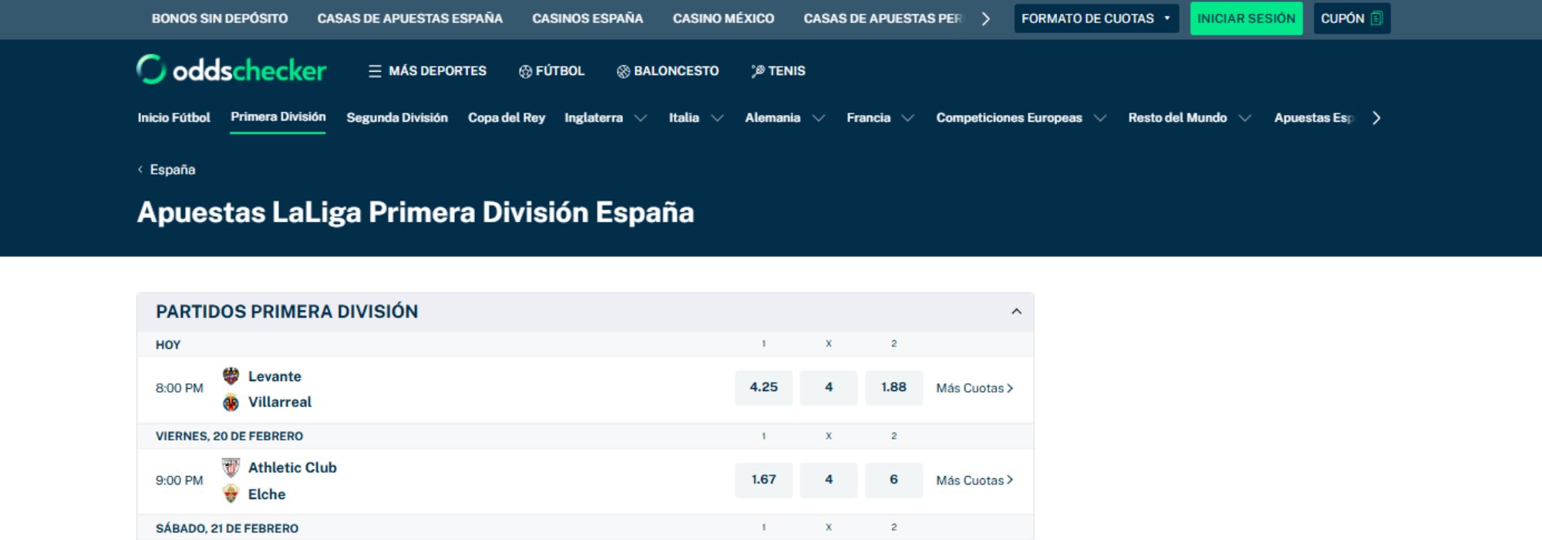Open the Más Deportes hamburger menu
1542x540 pixels.
[x=427, y=71]
